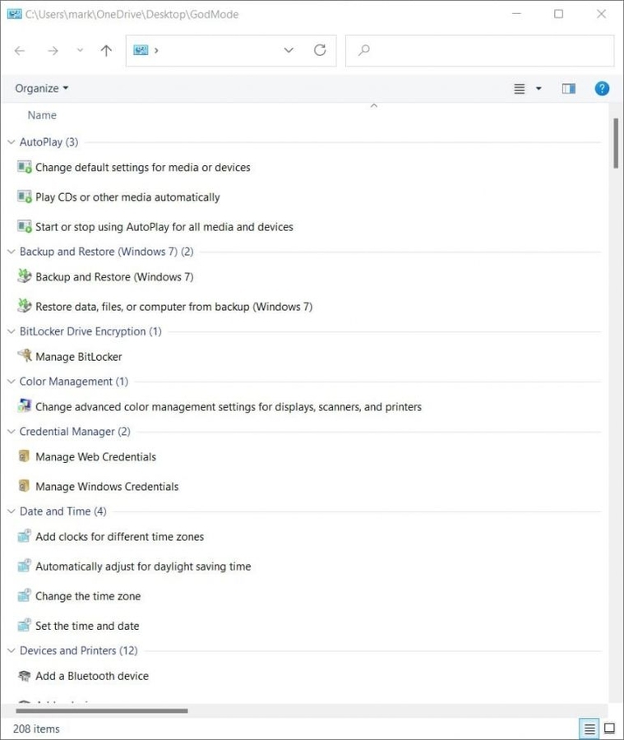The image size is (624, 740).
Task: Collapse the Date and Time group
Action: (12, 511)
